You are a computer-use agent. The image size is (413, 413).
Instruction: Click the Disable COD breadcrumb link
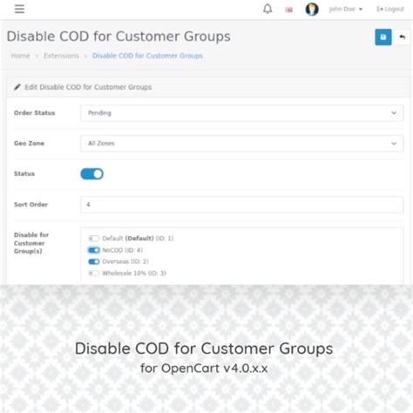coord(147,56)
